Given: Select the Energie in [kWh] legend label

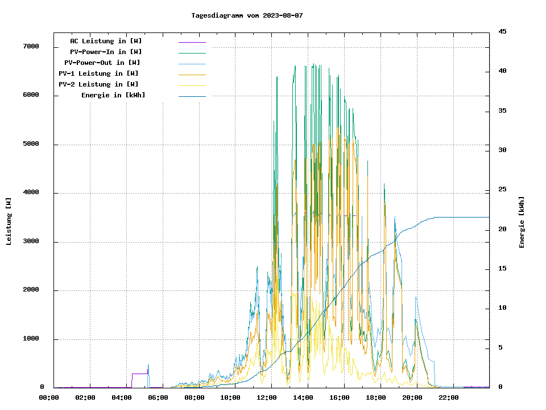Looking at the screenshot, I should point(113,95).
